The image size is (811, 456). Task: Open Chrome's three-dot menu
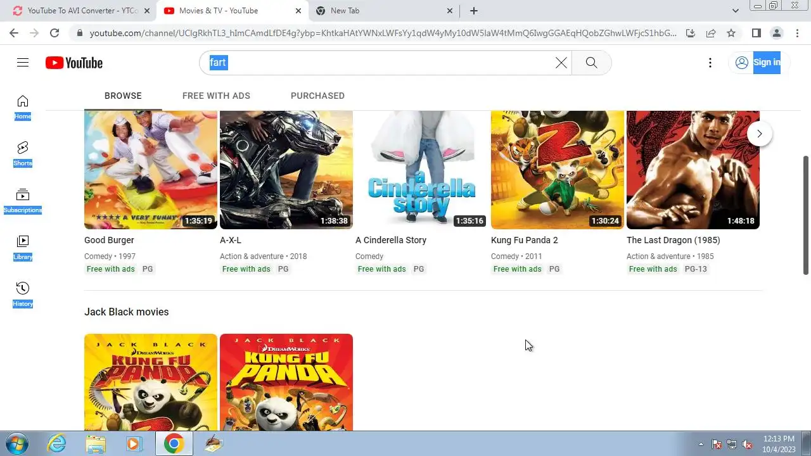[x=796, y=33]
